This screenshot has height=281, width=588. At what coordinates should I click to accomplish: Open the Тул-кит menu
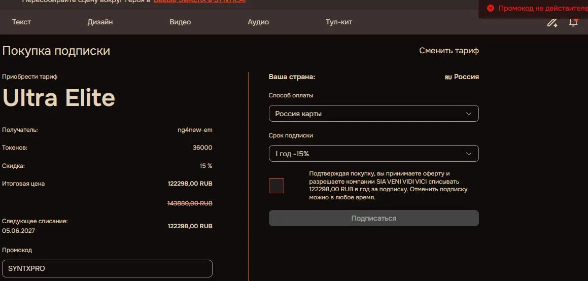pos(338,22)
